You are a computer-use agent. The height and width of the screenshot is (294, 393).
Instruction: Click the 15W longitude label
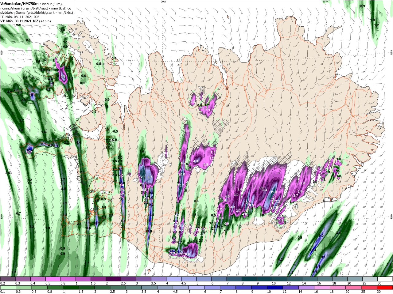coord(325,2)
